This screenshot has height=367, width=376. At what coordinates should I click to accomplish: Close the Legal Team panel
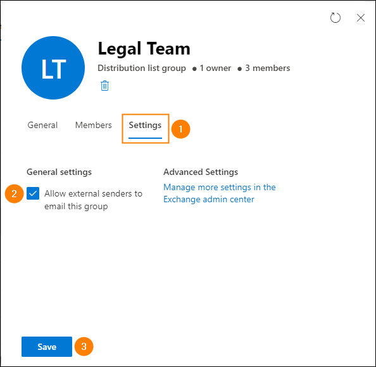360,18
